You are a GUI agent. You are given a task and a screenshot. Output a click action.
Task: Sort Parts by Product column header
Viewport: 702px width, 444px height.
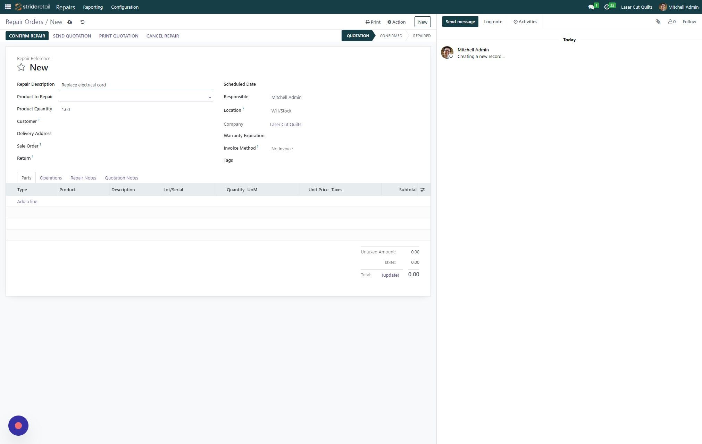(x=84, y=190)
